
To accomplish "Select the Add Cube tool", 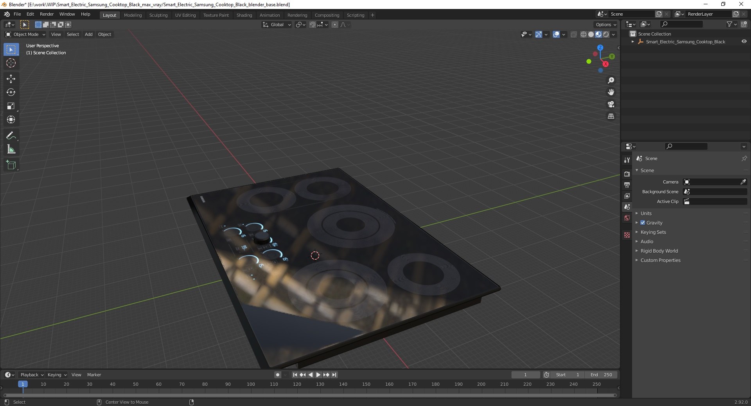I will [11, 165].
